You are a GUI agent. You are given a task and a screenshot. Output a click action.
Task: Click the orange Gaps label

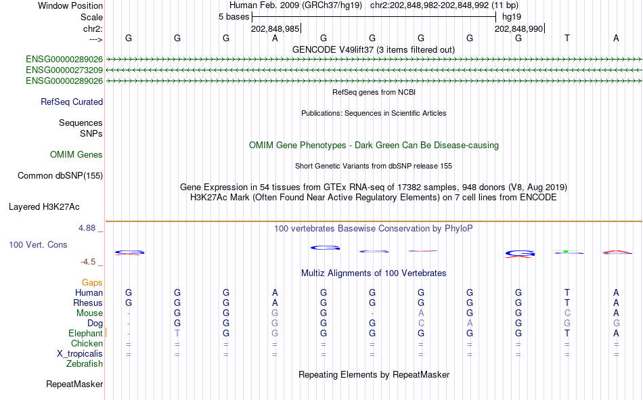pos(92,282)
